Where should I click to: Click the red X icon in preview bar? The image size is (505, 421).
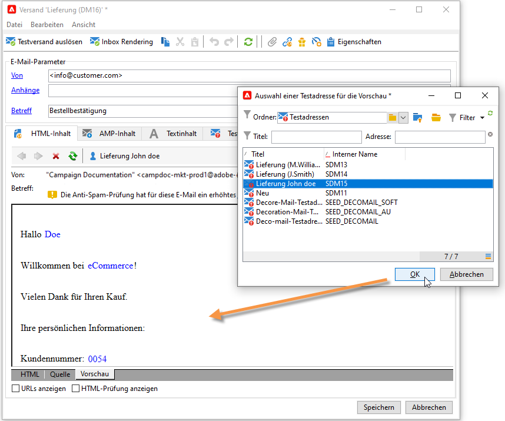[56, 156]
